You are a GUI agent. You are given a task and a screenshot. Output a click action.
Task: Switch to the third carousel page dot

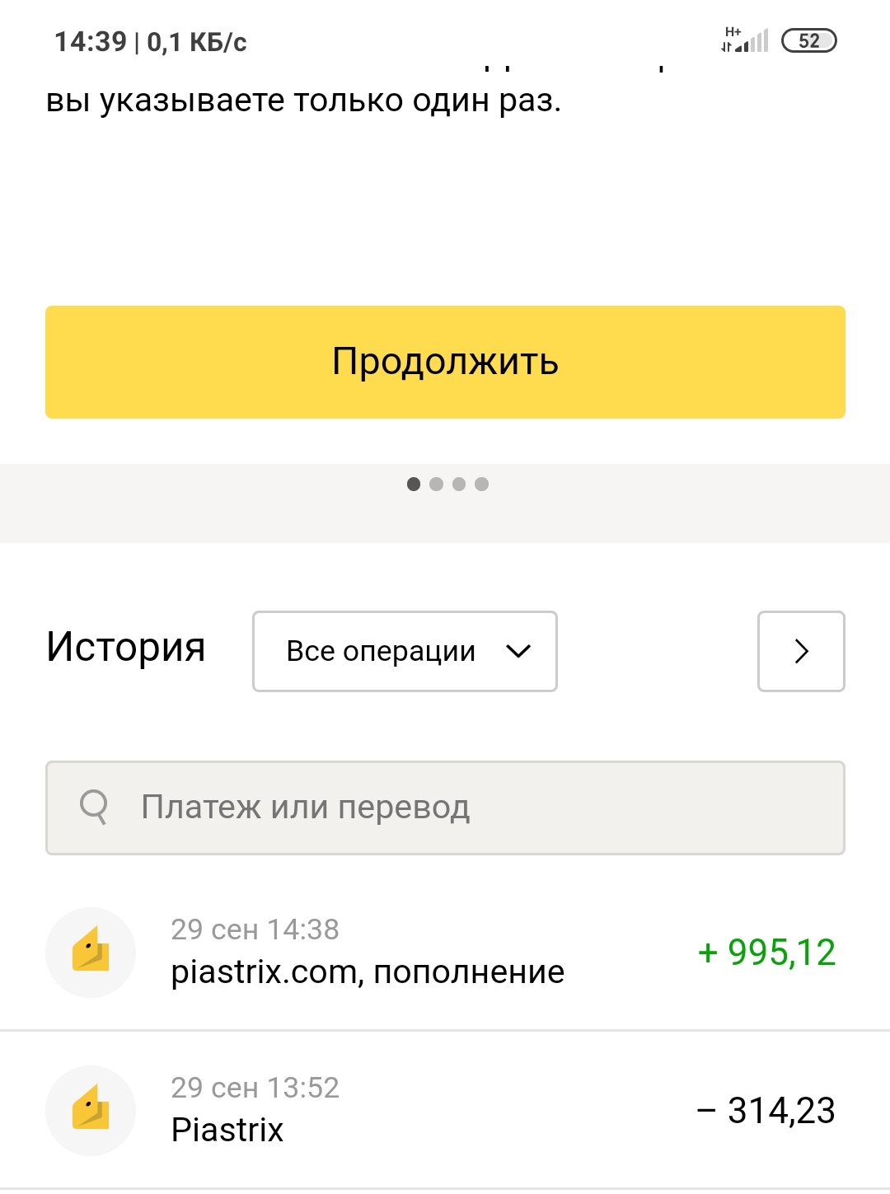pos(459,484)
